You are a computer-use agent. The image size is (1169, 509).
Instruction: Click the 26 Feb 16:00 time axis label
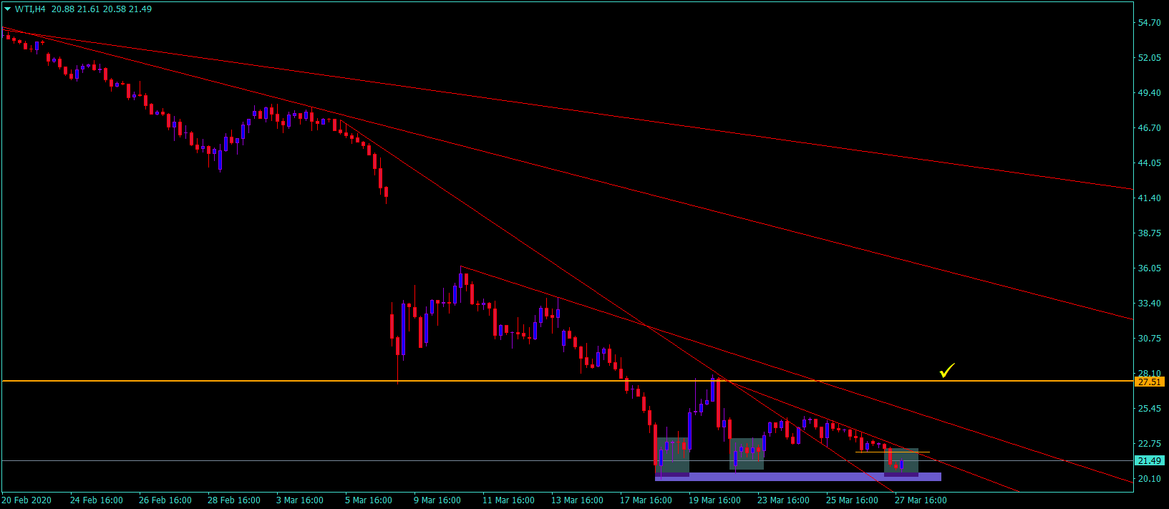click(x=165, y=500)
